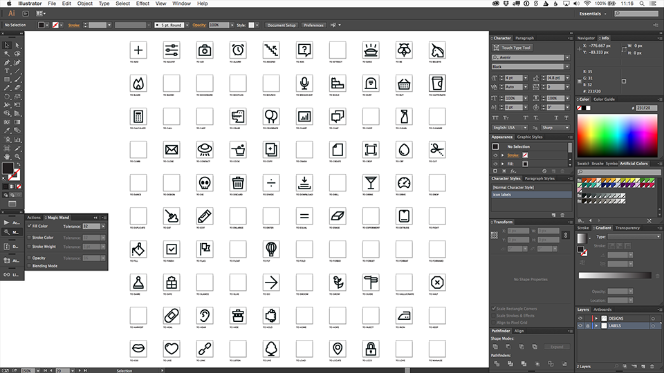The image size is (664, 373).
Task: Select the Artboard tool
Action: coord(7,148)
